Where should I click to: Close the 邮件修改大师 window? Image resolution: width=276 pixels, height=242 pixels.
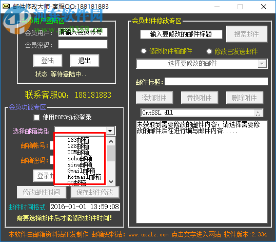(x=264, y=7)
